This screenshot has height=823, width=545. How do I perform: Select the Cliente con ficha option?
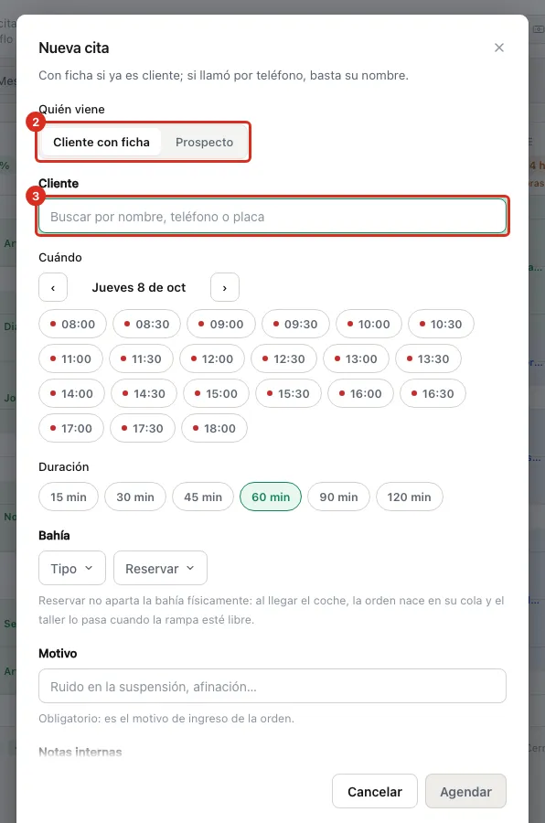click(102, 143)
